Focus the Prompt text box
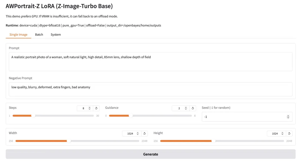Screen dimensions: 304x161 tap(151, 61)
